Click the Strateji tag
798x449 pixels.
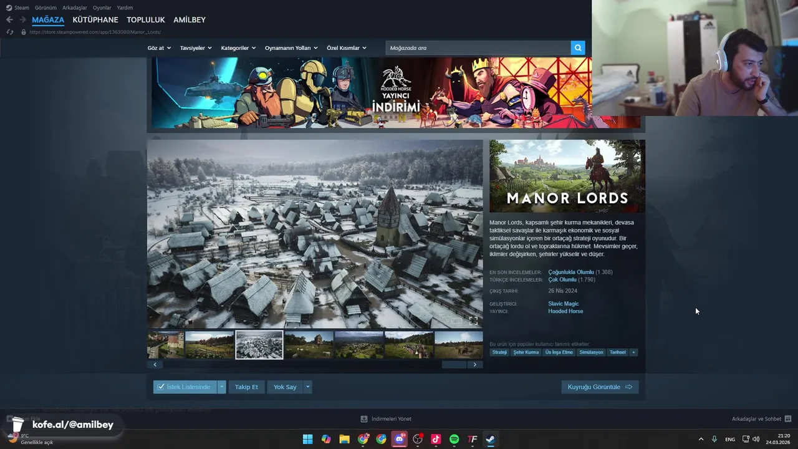pyautogui.click(x=499, y=352)
